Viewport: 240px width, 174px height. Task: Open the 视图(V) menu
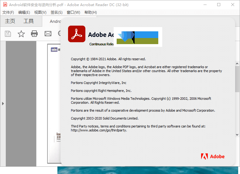(x=40, y=12)
